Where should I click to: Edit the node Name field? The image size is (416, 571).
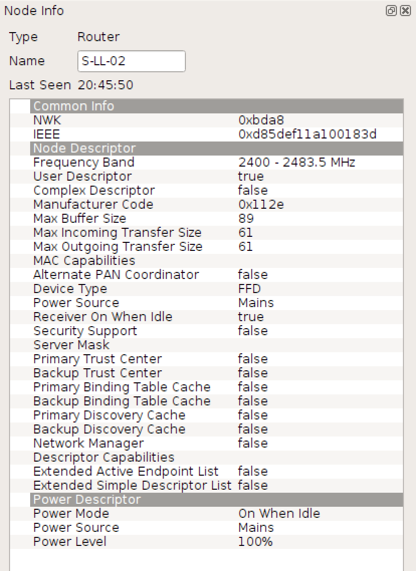click(x=131, y=61)
